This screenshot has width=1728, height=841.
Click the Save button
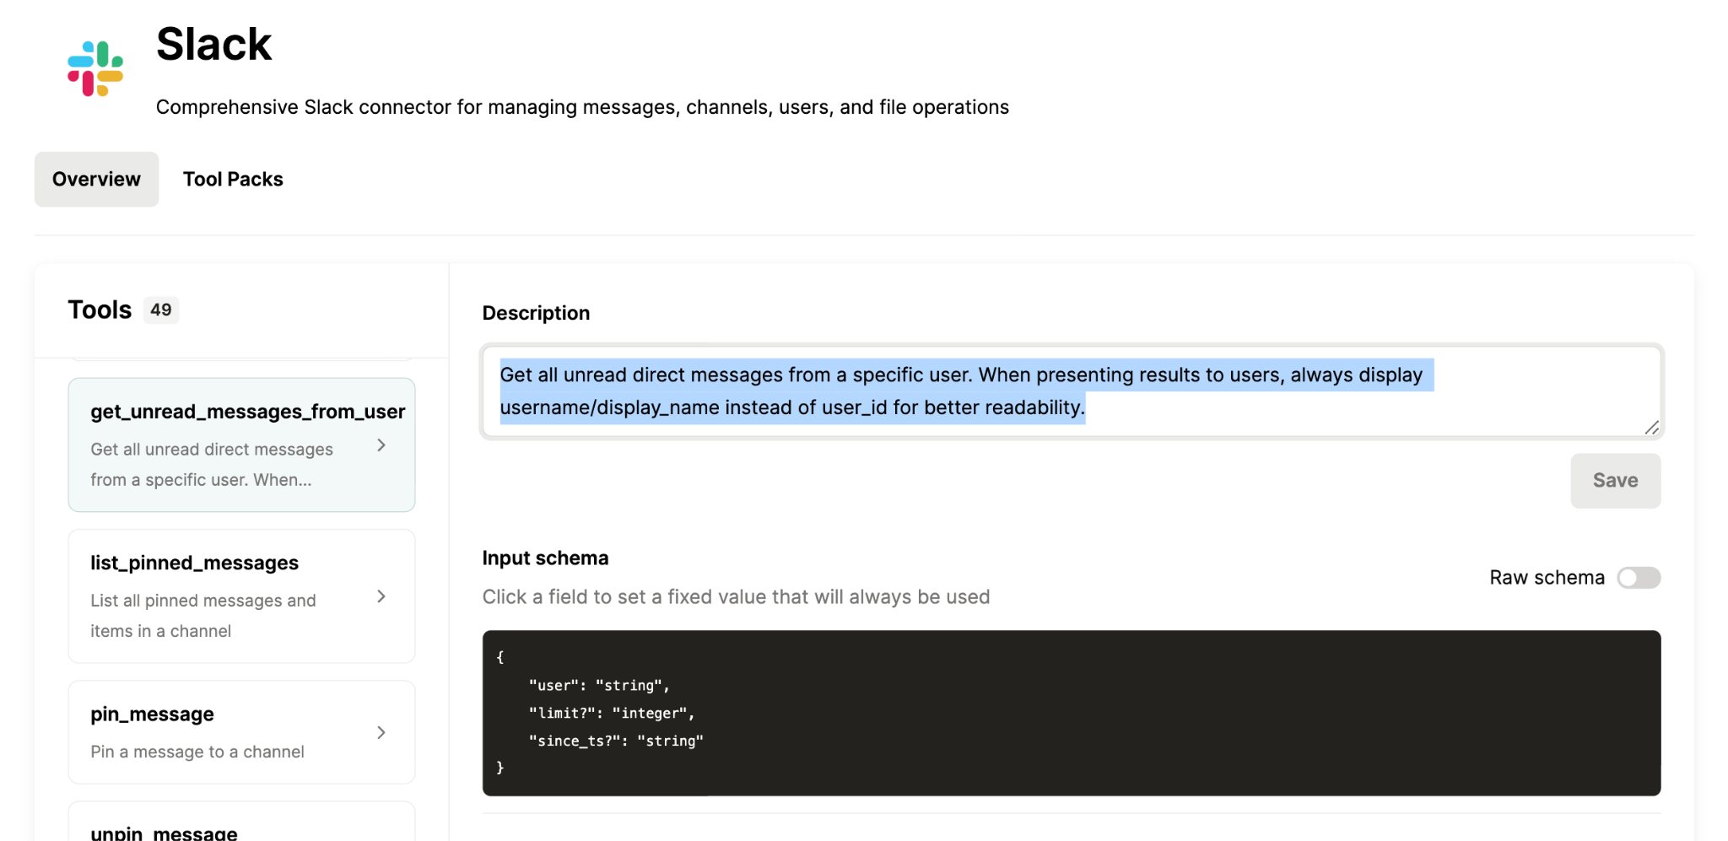1614,480
